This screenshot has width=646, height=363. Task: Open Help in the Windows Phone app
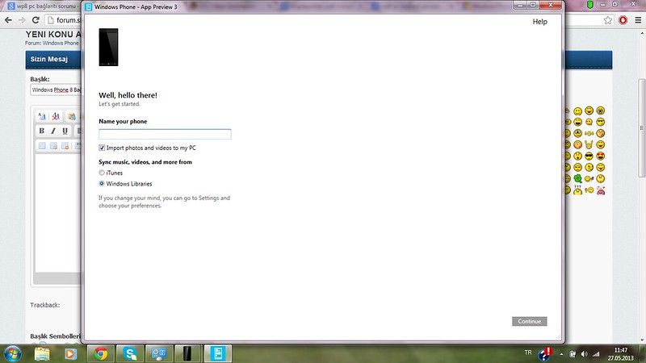coord(539,22)
